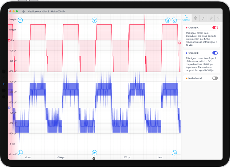Click the Channel A description text
Image resolution: width=230 pixels, height=167 pixels.
tap(201, 39)
